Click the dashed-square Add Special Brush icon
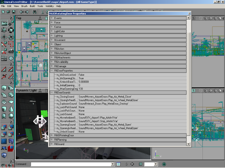Screen dimensions: 225x168 coord(4,141)
